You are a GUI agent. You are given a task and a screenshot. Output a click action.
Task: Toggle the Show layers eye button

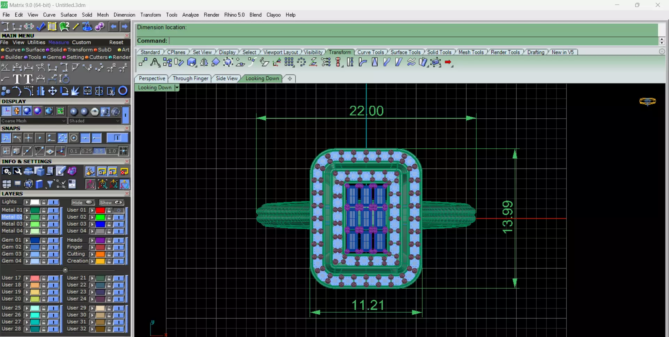111,202
